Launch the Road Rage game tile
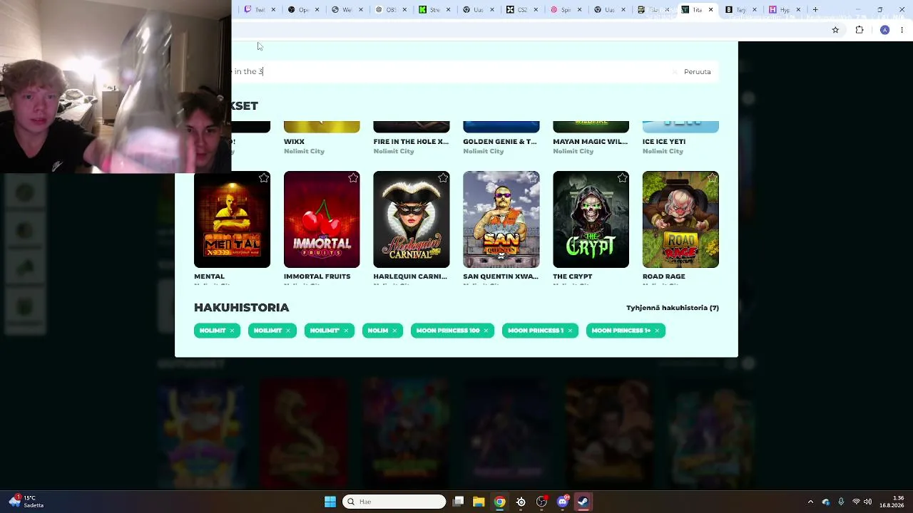This screenshot has height=513, width=913. [x=680, y=219]
